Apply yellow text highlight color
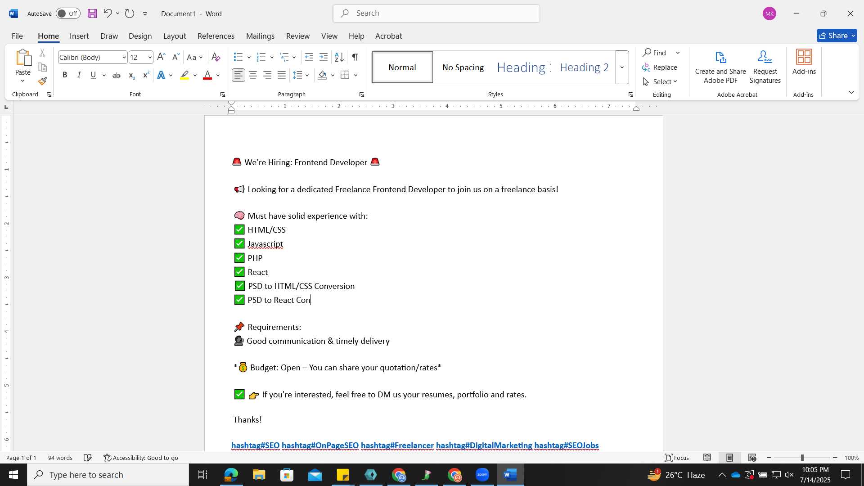This screenshot has width=864, height=486. point(184,75)
